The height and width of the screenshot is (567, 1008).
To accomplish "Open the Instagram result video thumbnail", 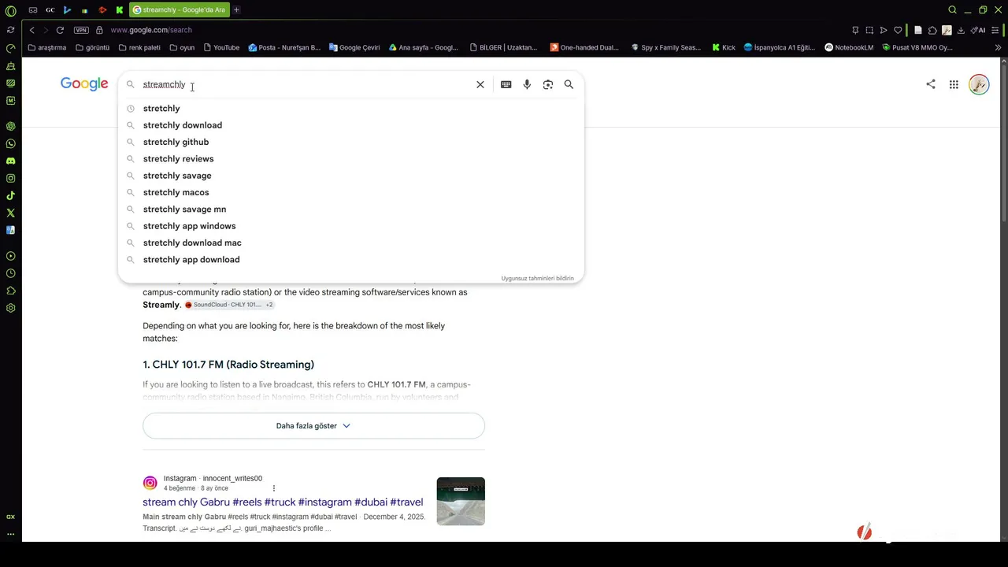I will tap(461, 501).
